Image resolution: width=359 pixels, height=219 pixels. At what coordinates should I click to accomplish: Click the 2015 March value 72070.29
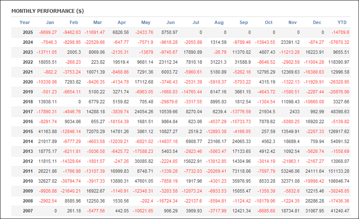point(95,132)
